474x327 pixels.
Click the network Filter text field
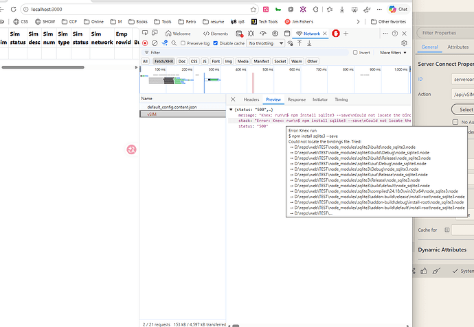pyautogui.click(x=245, y=53)
